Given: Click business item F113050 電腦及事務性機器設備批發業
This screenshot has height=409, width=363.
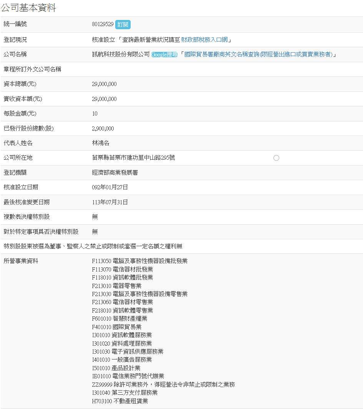Looking at the screenshot, I should point(139,261).
